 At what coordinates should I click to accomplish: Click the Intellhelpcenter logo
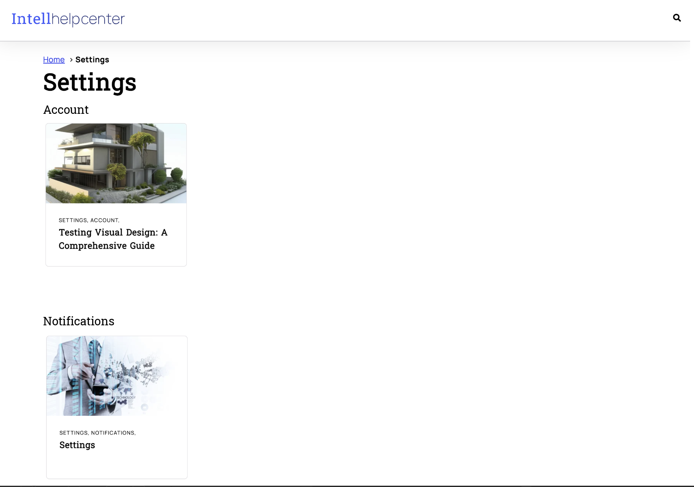pos(68,19)
